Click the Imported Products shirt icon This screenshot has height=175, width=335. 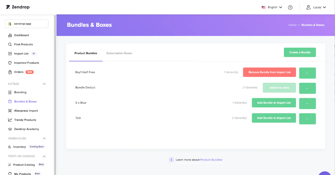[x=10, y=63]
